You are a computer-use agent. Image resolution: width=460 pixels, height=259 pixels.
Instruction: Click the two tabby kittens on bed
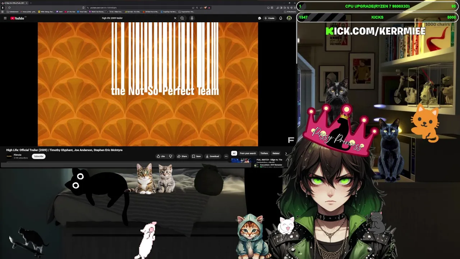click(x=155, y=179)
